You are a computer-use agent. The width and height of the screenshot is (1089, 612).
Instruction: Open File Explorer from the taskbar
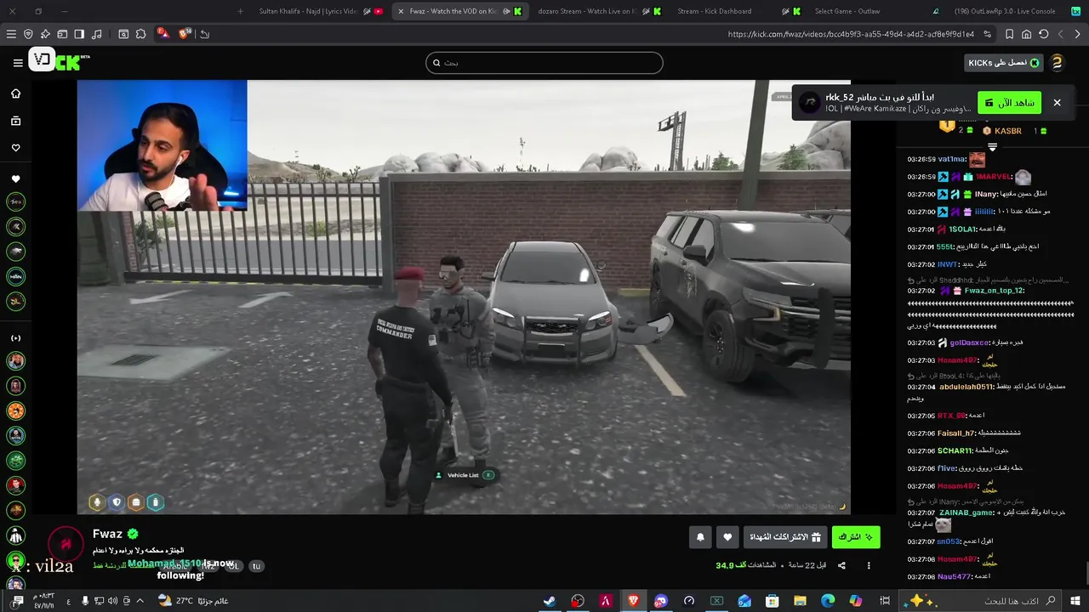(x=800, y=601)
